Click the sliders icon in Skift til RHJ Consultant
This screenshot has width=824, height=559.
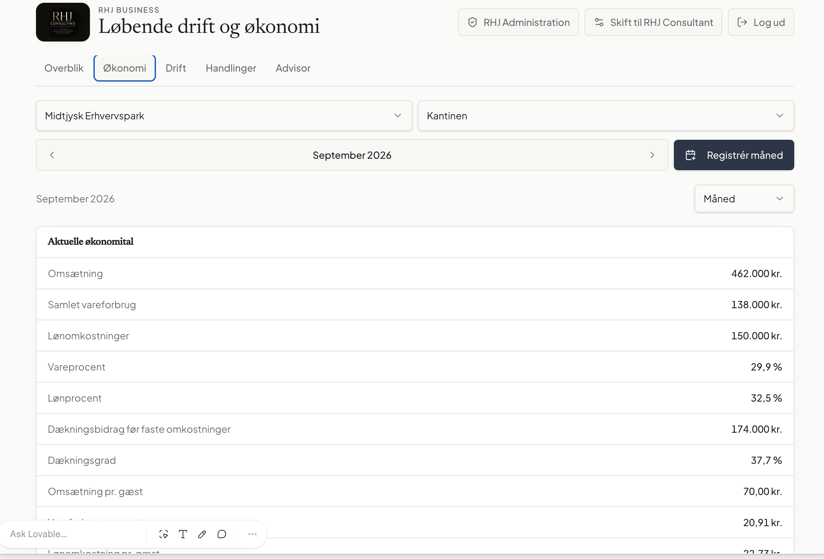[x=599, y=22]
